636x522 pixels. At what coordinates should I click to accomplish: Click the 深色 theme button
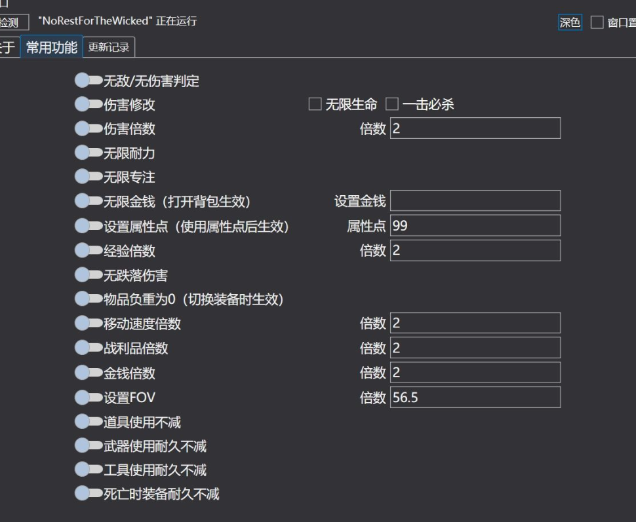pos(570,22)
